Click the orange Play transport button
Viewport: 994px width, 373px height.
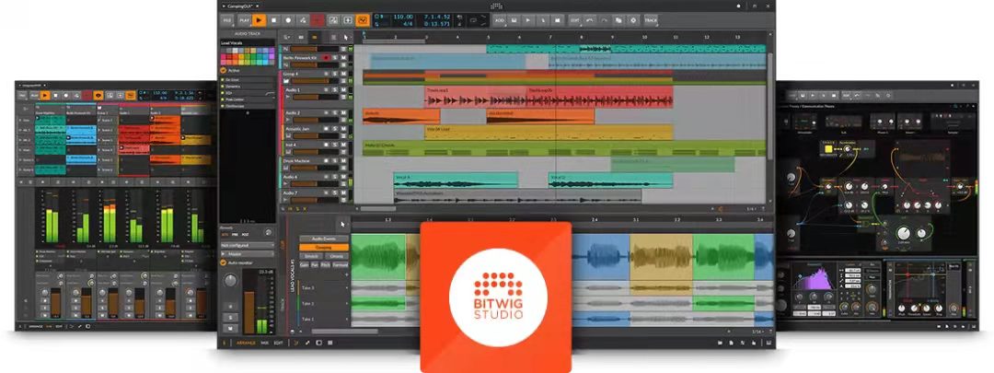[x=260, y=18]
